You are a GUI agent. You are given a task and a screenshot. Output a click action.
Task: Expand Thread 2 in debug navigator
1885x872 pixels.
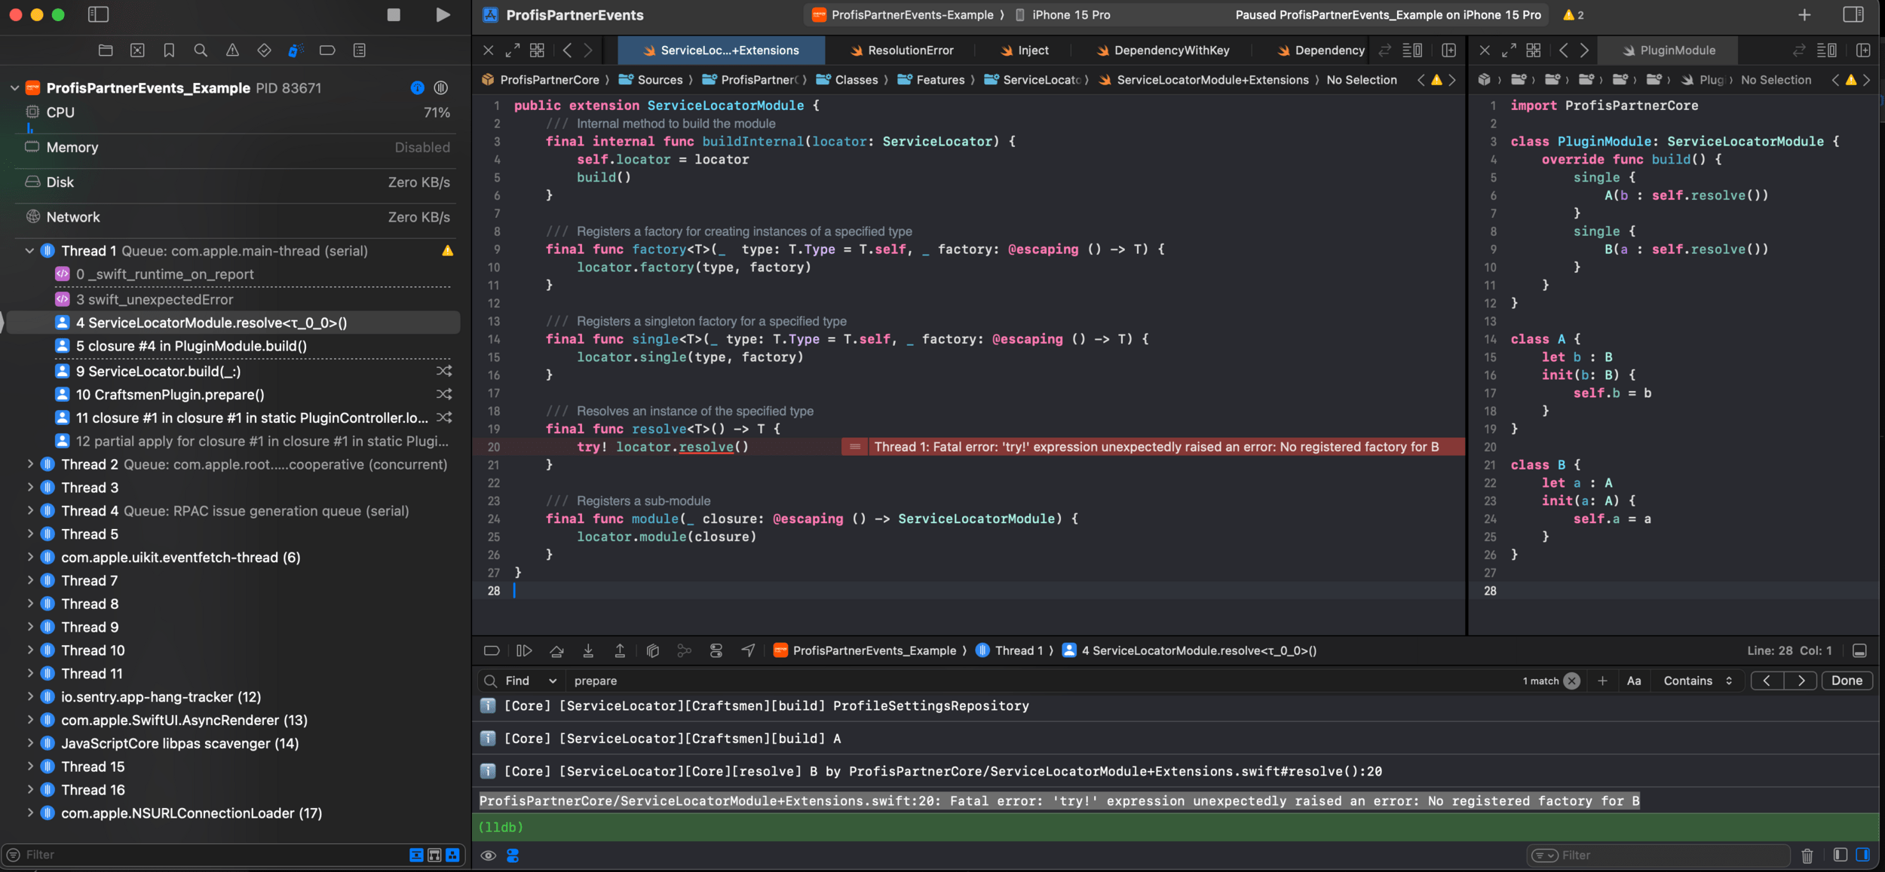click(x=30, y=464)
